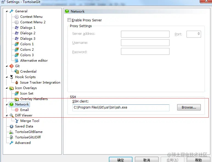212x162 pixels.
Task: Click the Saved Data gear icon
Action: click(x=12, y=126)
